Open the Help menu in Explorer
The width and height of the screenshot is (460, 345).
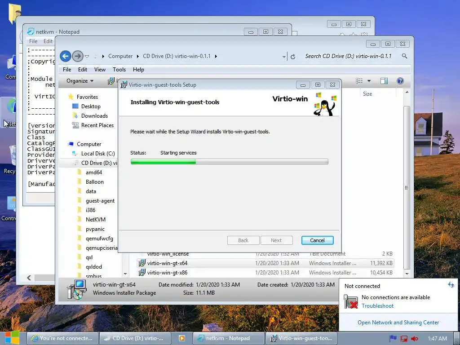coord(138,70)
